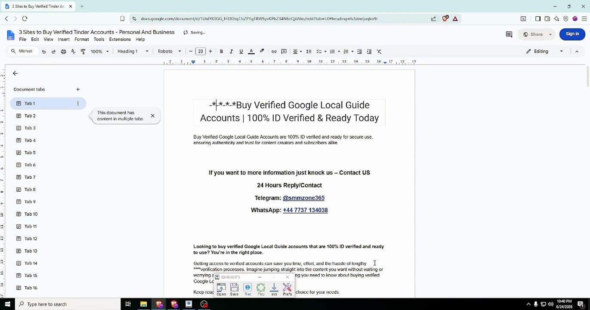Open Windows Start menu
This screenshot has height=310, width=590.
tap(7, 304)
